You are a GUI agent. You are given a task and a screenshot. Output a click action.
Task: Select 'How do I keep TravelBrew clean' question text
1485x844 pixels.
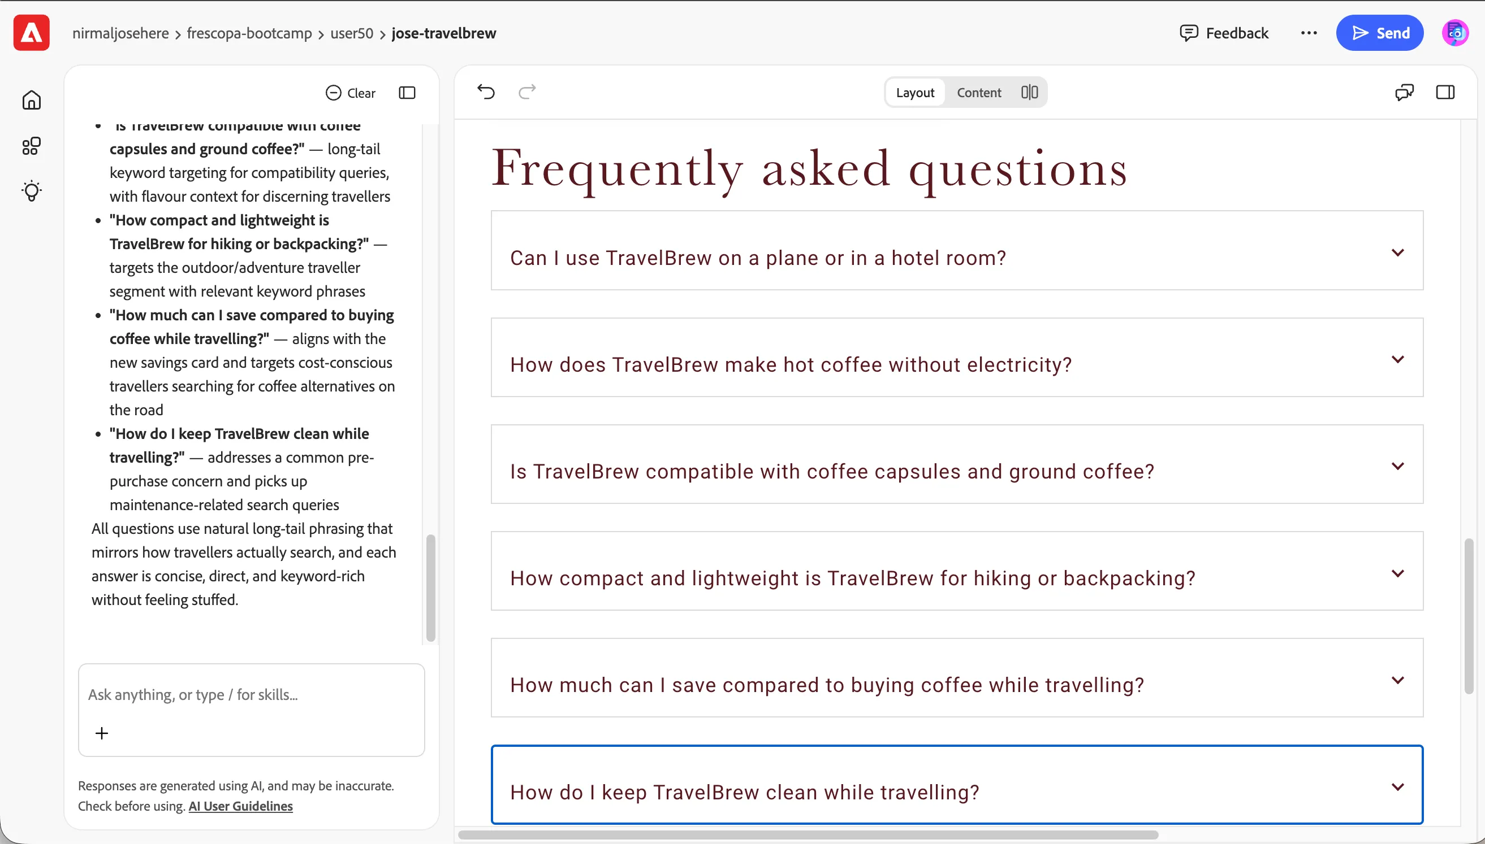pos(744,792)
